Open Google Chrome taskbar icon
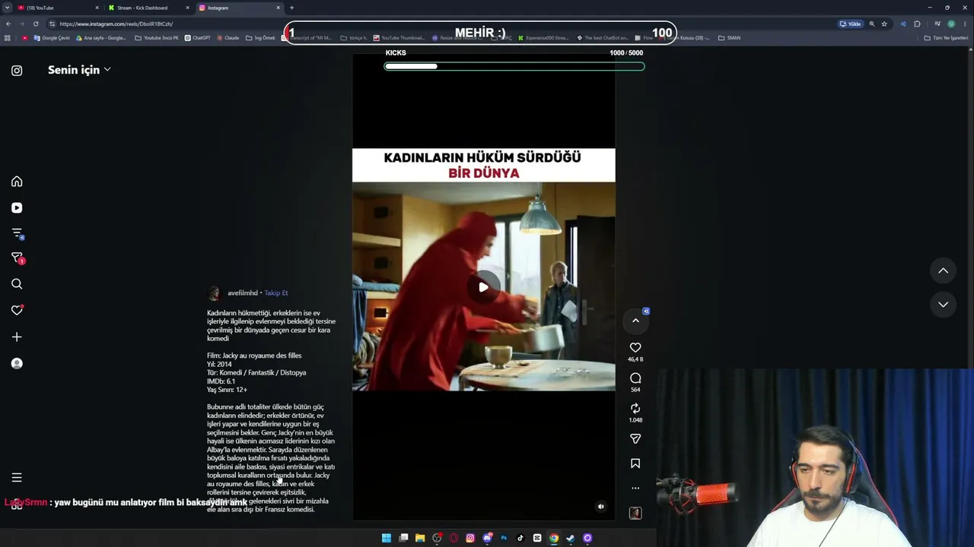Image resolution: width=974 pixels, height=547 pixels. pos(554,538)
